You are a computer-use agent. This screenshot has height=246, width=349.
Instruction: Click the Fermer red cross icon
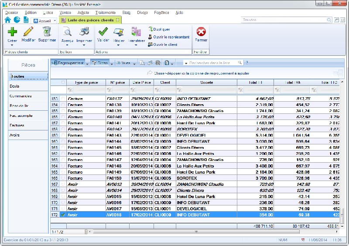201,32
